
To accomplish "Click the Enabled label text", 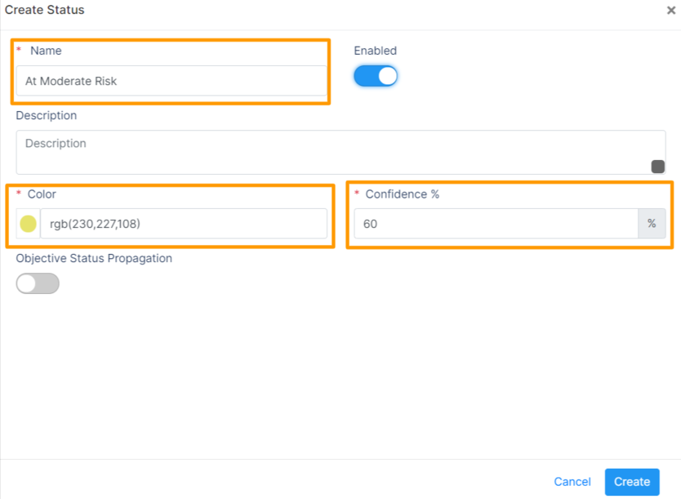I will (x=375, y=51).
